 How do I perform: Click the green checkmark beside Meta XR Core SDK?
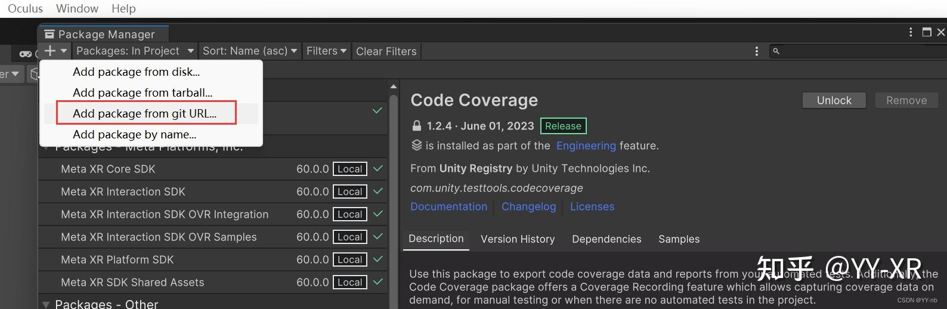[x=377, y=169]
